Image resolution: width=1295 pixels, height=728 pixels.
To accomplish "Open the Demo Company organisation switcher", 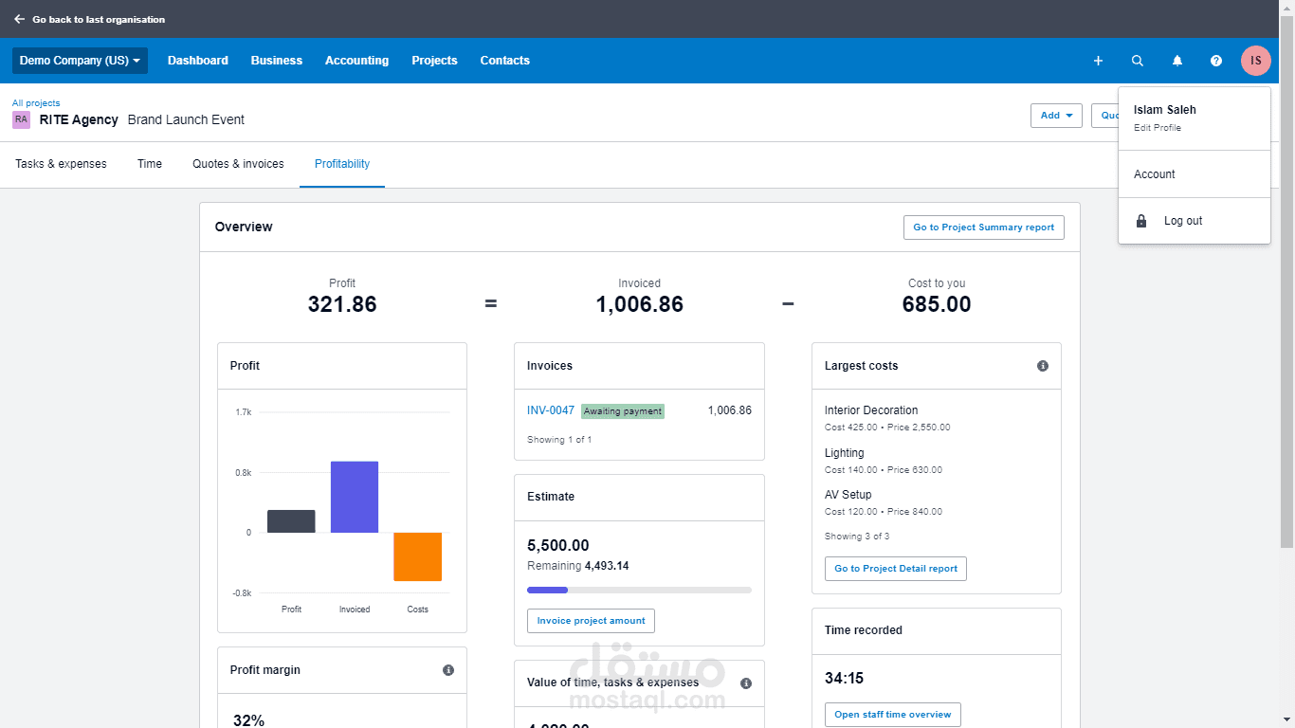I will 80,60.
